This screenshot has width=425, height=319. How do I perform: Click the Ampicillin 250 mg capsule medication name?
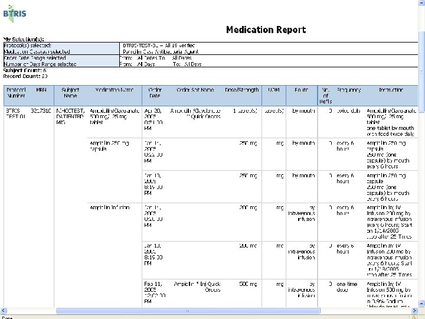pyautogui.click(x=109, y=146)
